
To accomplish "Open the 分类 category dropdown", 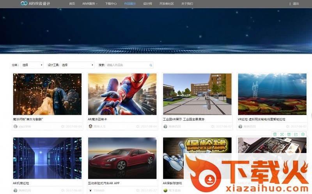I will [32, 65].
